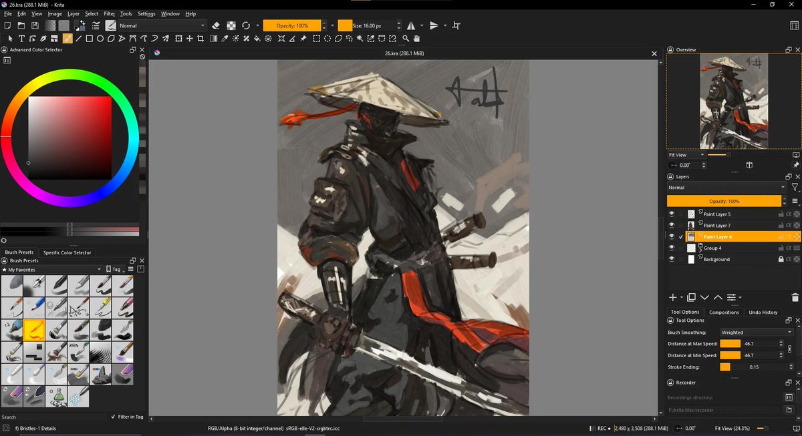Viewport: 802px width, 436px height.
Task: Adjust the brush Opacity slider in toolbar
Action: 292,25
